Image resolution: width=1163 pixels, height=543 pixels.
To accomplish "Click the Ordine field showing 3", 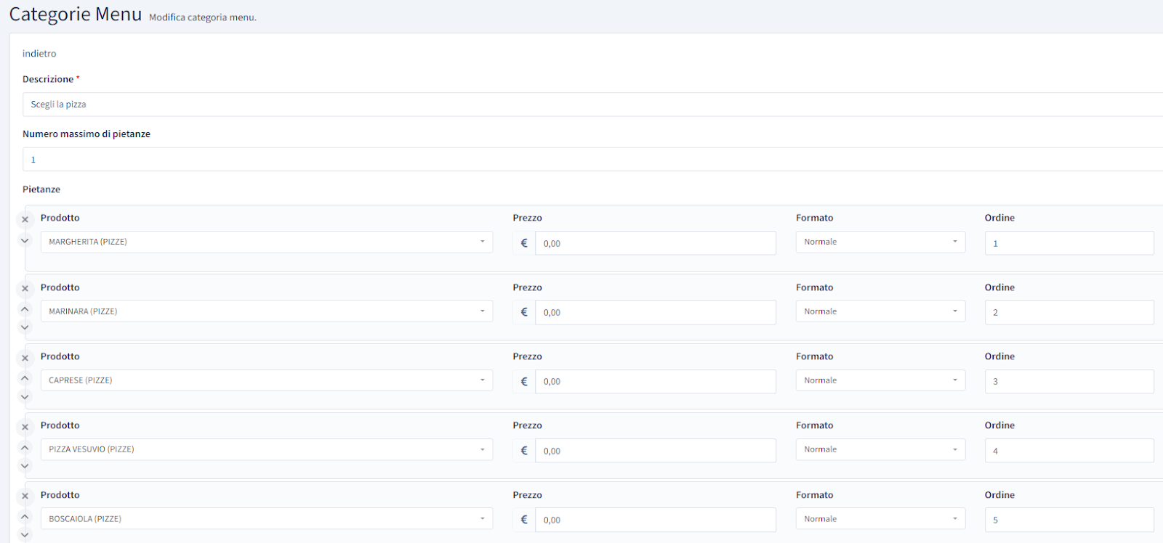I will (x=1069, y=381).
